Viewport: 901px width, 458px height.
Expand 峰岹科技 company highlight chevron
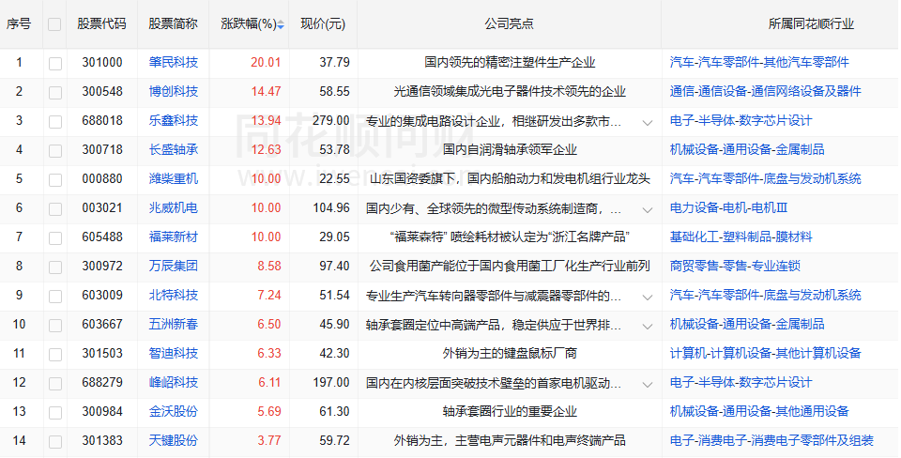(647, 385)
